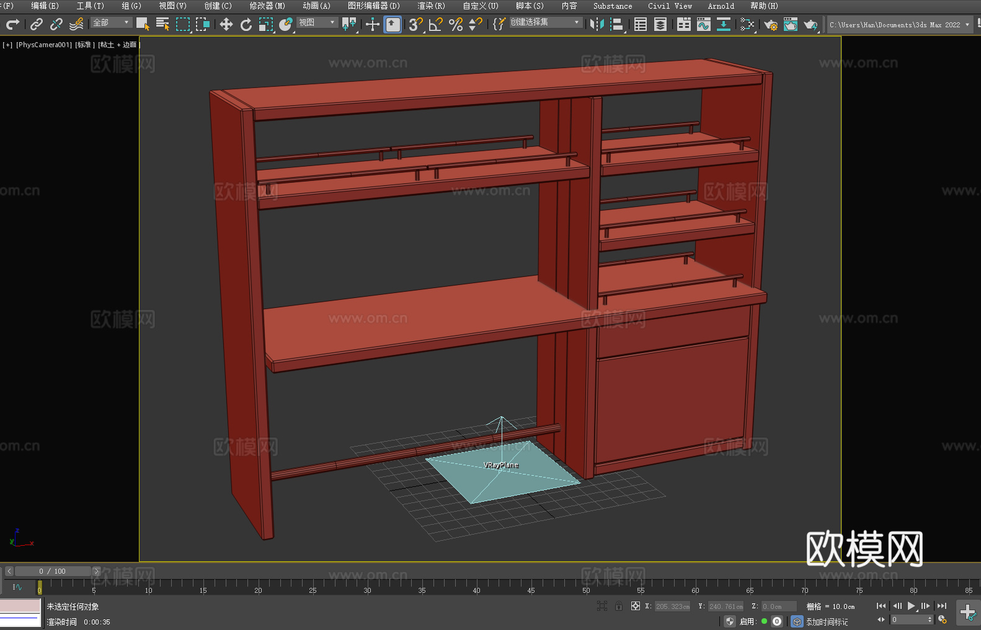Viewport: 981px width, 630px height.
Task: Open the Time Configuration clock icon
Action: pos(943,619)
